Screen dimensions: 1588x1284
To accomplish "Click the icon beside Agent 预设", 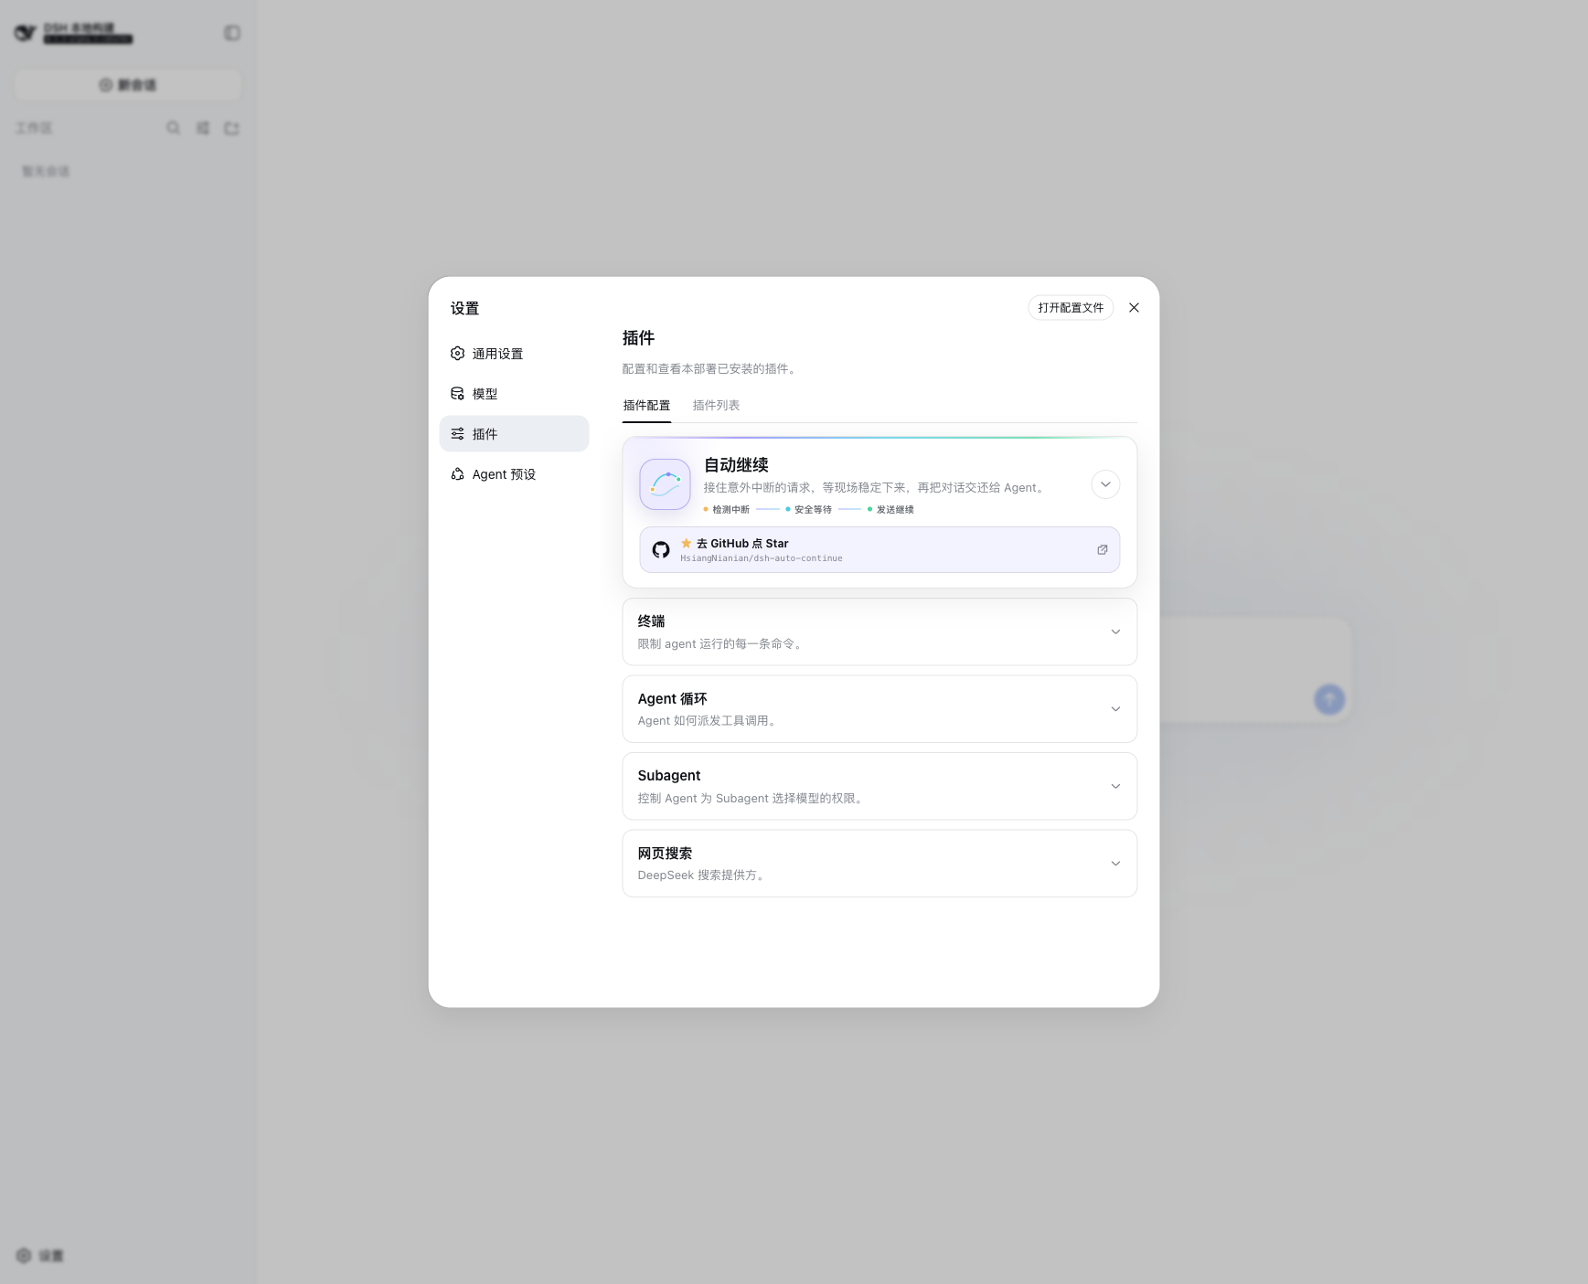I will tap(457, 474).
